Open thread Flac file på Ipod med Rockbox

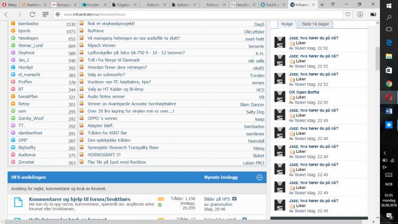117,162
